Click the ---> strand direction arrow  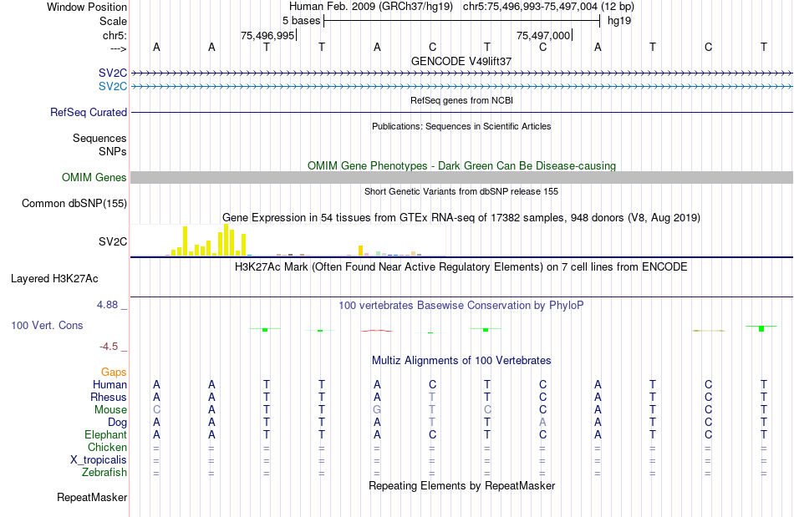(119, 48)
